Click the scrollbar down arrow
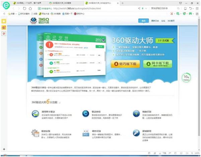 coord(199,150)
